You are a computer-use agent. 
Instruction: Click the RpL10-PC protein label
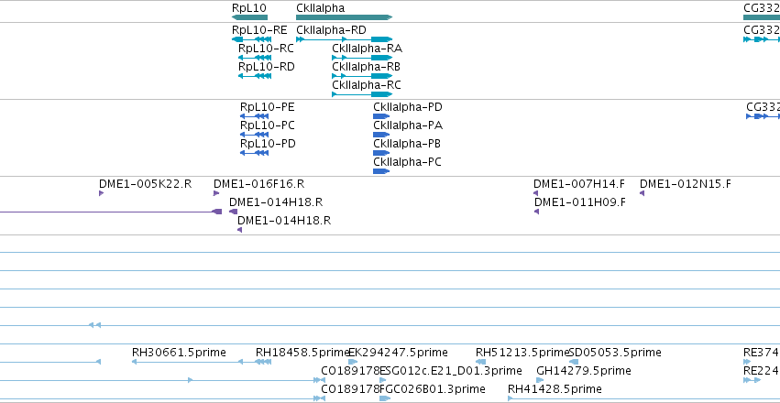[x=267, y=125]
